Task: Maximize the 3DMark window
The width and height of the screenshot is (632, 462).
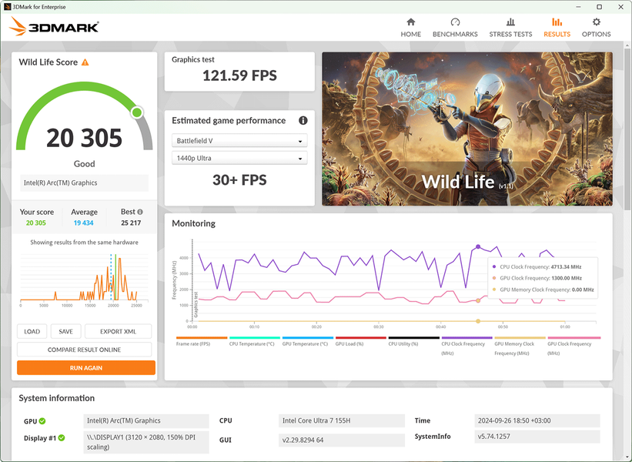Action: tap(600, 7)
